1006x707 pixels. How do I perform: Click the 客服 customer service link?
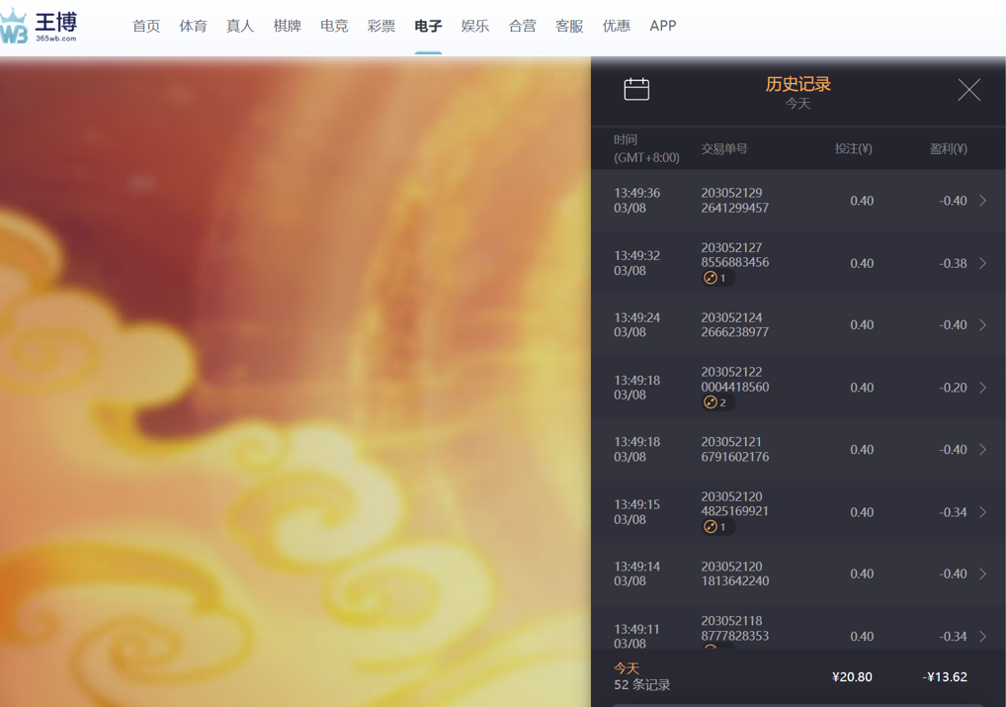coord(569,26)
